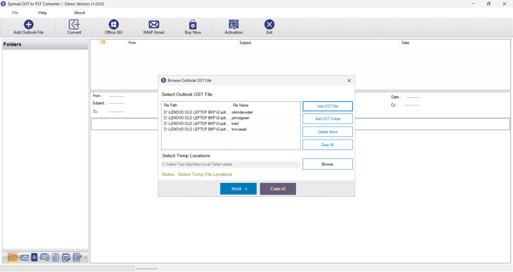Select the tnovasad file row
Viewport: 513px width, 272px height.
pyautogui.click(x=231, y=129)
